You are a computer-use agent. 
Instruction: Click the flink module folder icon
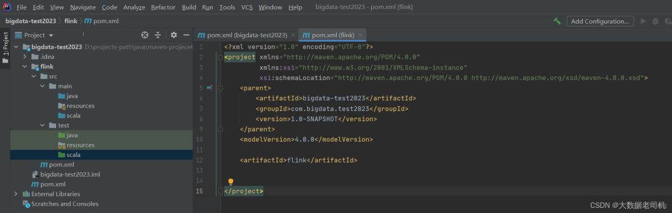(x=35, y=66)
